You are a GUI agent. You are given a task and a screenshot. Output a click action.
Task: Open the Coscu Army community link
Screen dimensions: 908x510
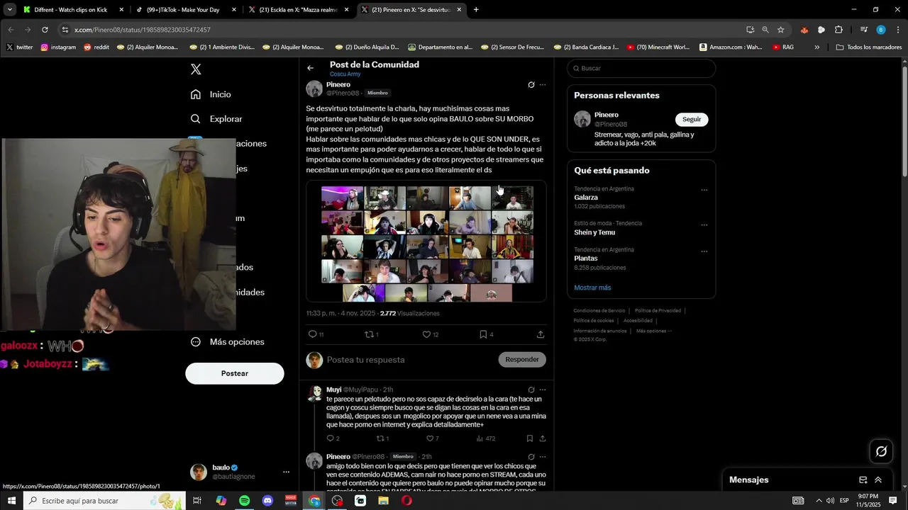pyautogui.click(x=345, y=74)
